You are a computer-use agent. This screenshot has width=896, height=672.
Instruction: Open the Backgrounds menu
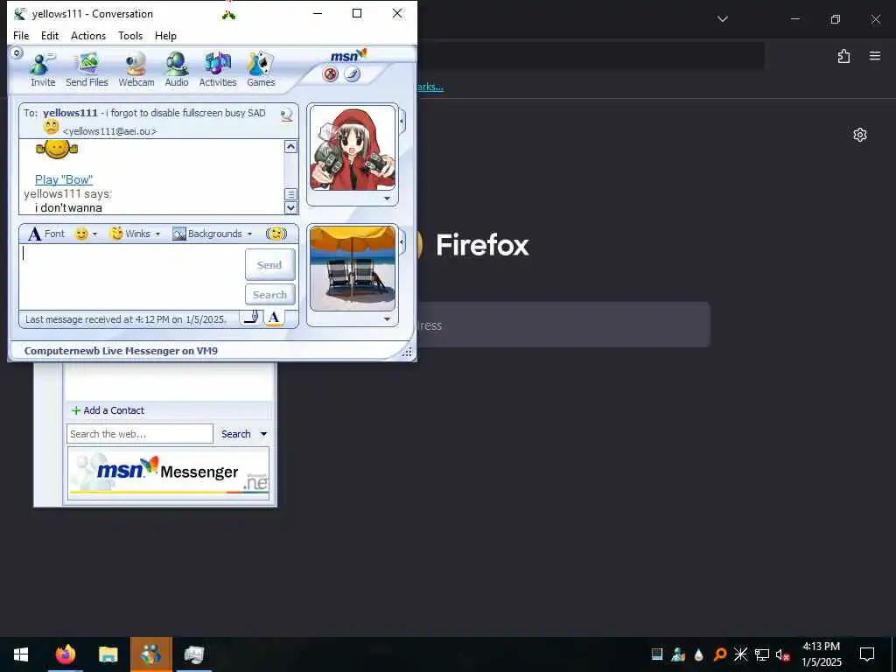coord(213,234)
